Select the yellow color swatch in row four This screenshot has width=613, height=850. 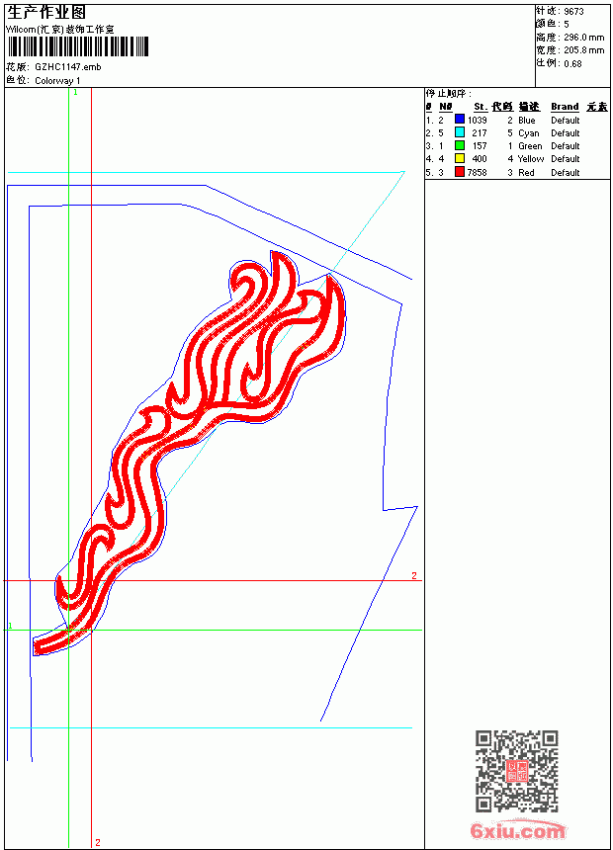click(460, 158)
